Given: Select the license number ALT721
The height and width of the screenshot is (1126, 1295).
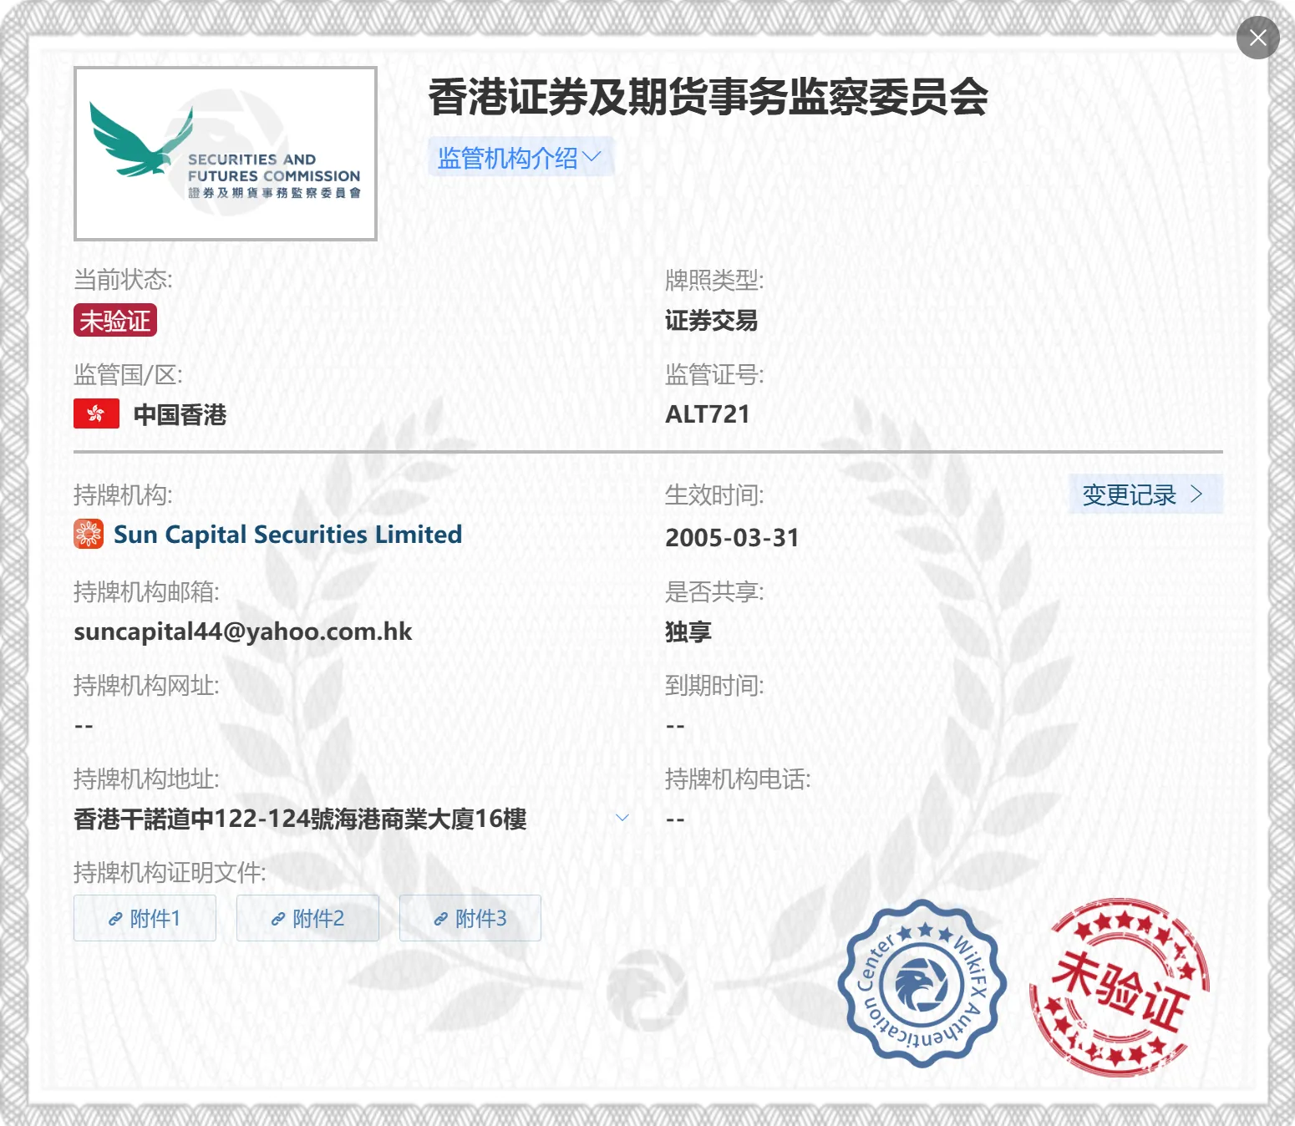Looking at the screenshot, I should [x=708, y=414].
